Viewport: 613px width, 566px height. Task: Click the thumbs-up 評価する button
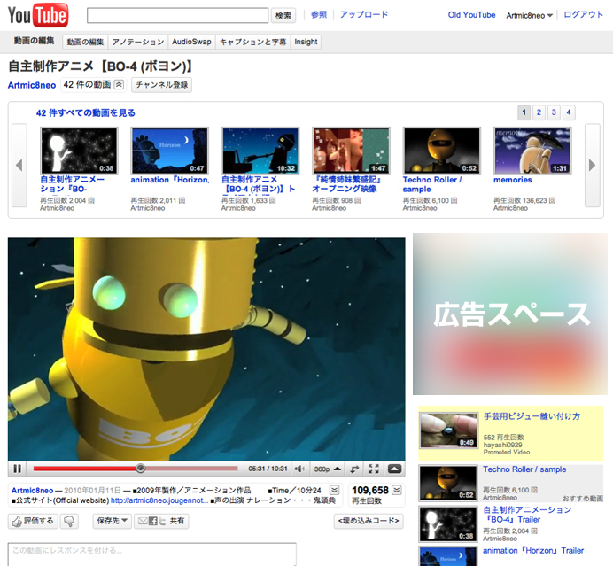(x=33, y=521)
